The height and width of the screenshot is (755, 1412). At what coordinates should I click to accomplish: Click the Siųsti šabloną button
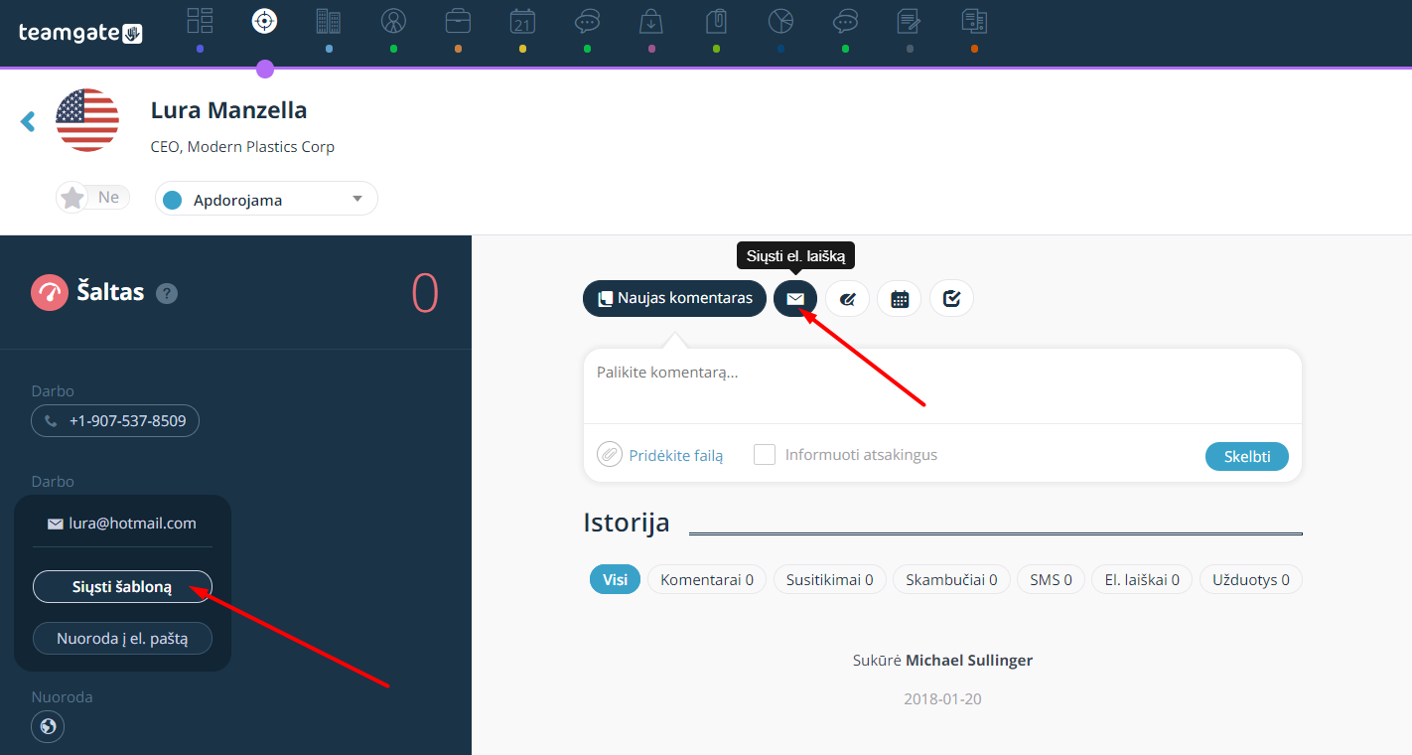tap(122, 586)
